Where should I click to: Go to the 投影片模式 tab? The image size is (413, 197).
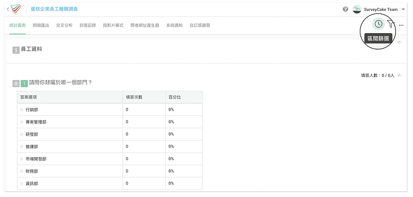[x=113, y=25]
